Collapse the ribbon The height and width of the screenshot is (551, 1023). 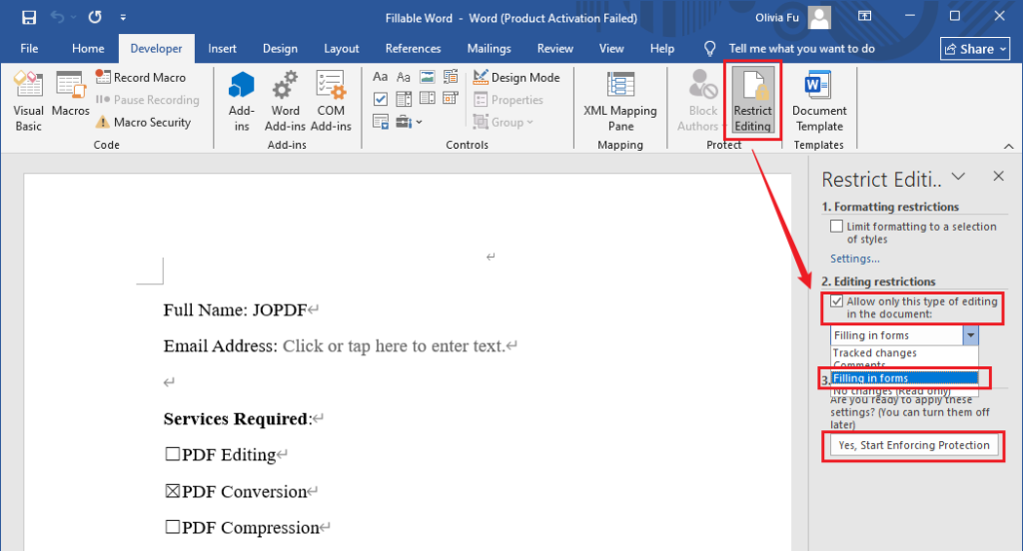[x=1009, y=146]
